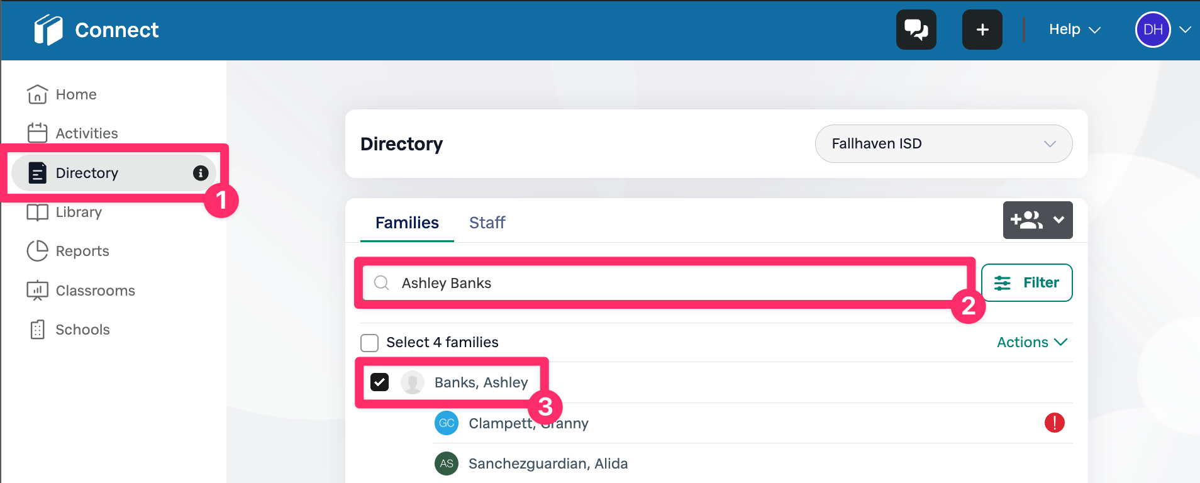Go to Reports in the sidebar
This screenshot has height=483, width=1200.
[x=82, y=251]
